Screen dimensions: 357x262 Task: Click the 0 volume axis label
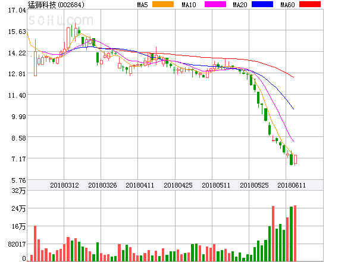pyautogui.click(x=24, y=258)
